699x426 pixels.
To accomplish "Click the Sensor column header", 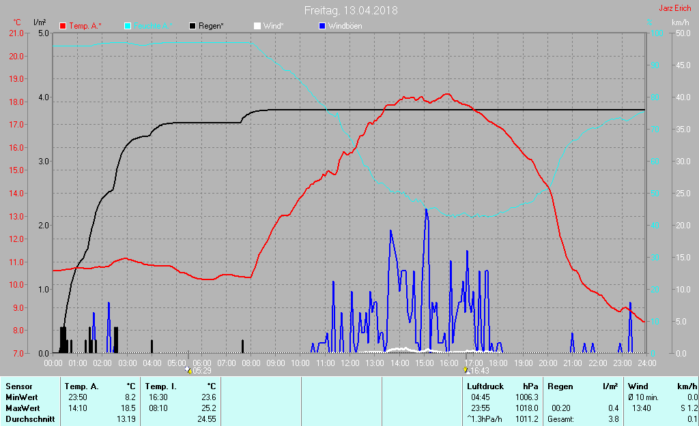I will pos(19,386).
